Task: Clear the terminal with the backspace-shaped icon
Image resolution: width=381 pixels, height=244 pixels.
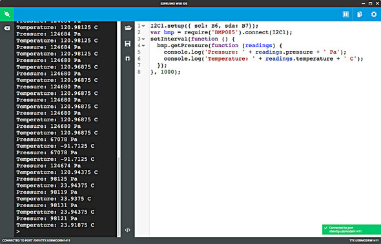Action: coord(7,28)
